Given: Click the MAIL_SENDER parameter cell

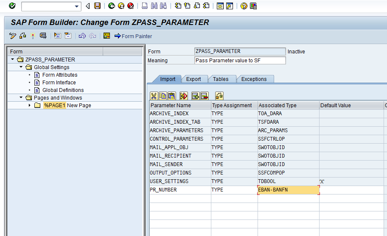Looking at the screenshot, I should [180, 164].
